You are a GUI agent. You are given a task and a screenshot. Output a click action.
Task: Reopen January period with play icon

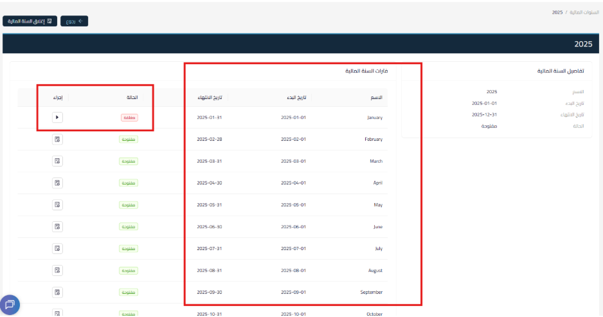coord(57,117)
